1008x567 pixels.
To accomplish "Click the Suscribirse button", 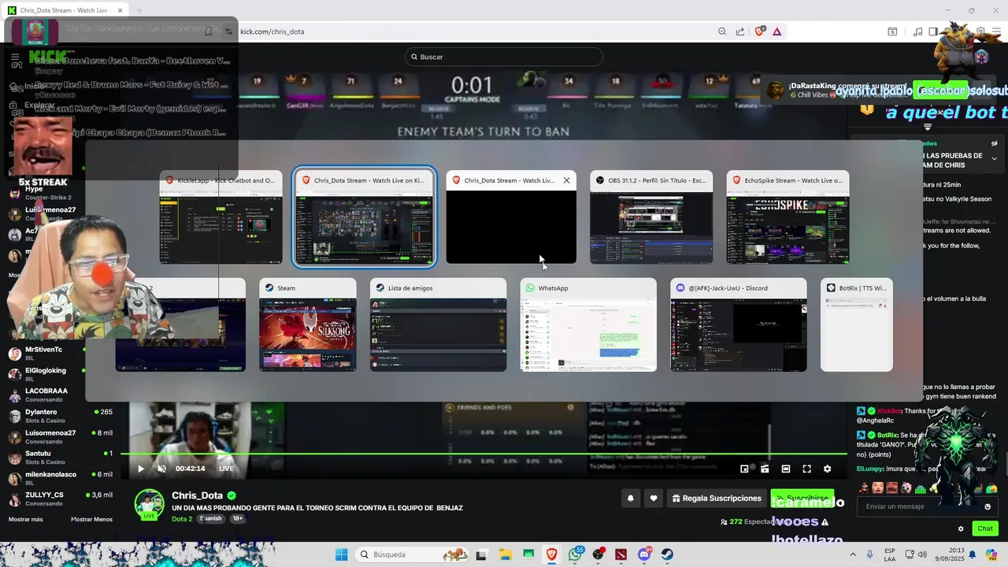I will point(802,498).
